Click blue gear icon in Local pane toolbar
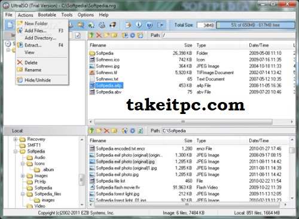The width and height of the screenshot is (299, 219). (133, 131)
